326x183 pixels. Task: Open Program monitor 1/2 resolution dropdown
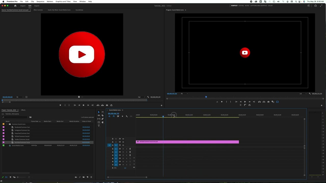[x=303, y=94]
